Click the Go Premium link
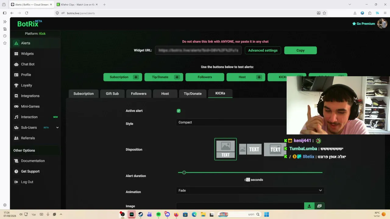Image resolution: width=390 pixels, height=219 pixels. (x=363, y=24)
